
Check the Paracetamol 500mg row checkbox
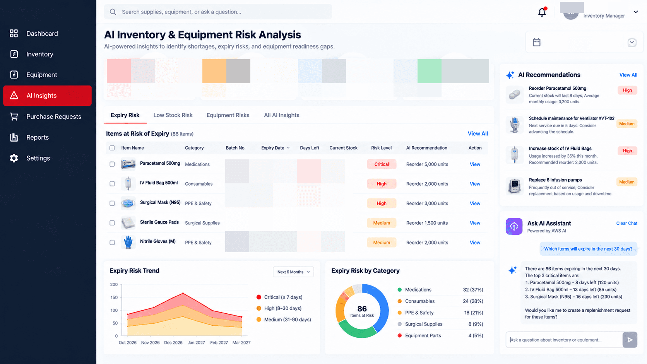tap(112, 164)
